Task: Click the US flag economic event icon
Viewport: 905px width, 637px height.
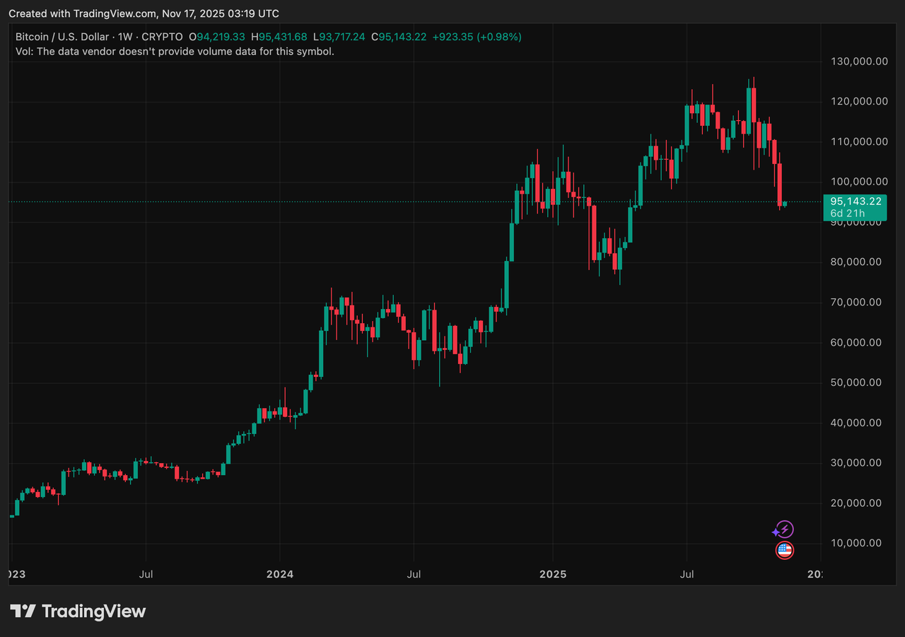Action: click(x=784, y=550)
